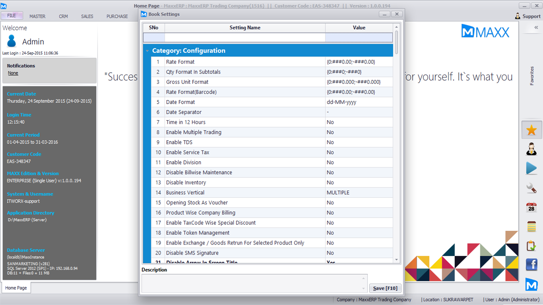Open the MASTER menu
The width and height of the screenshot is (543, 305).
click(x=37, y=16)
